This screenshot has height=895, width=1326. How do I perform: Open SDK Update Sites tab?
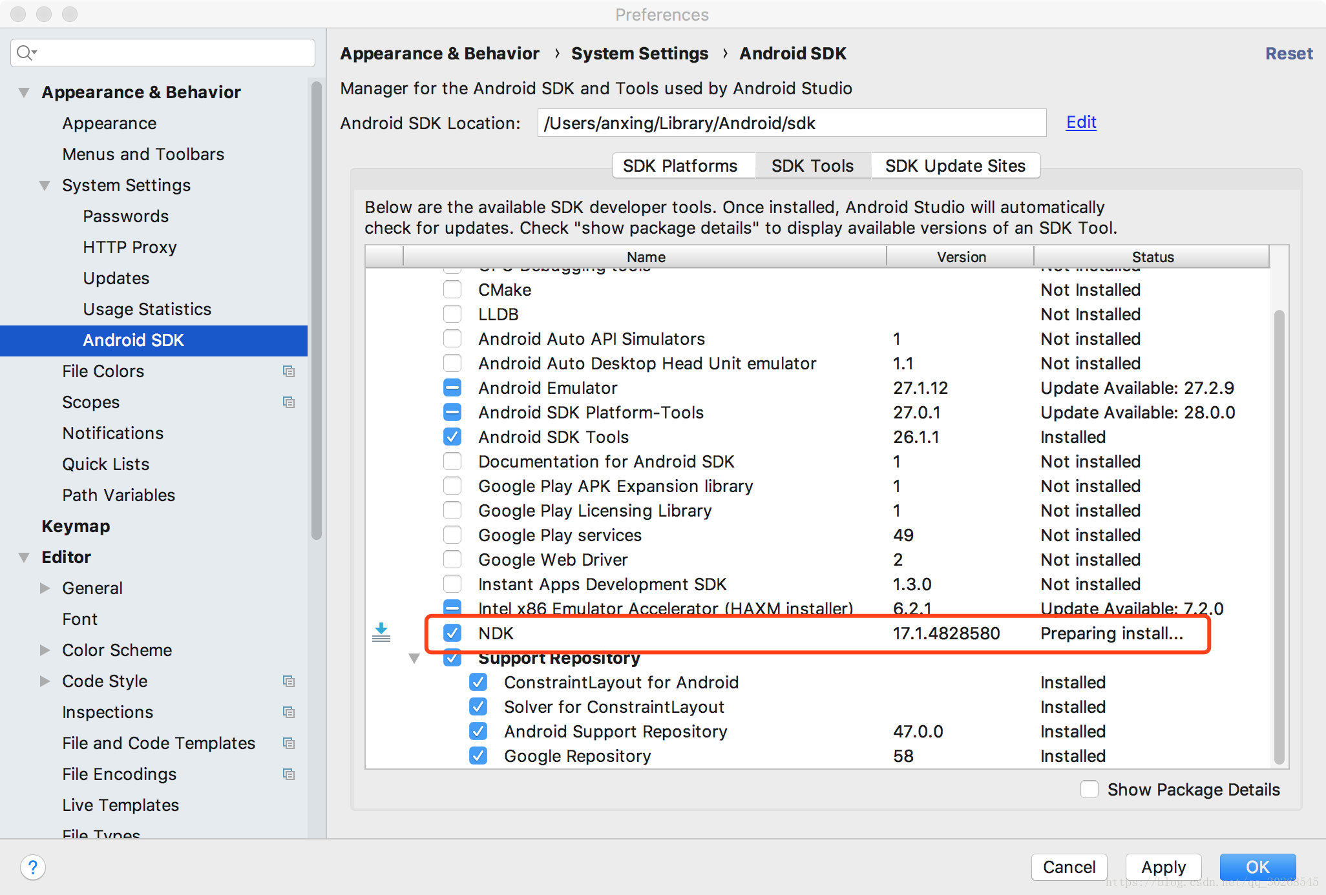pyautogui.click(x=955, y=166)
